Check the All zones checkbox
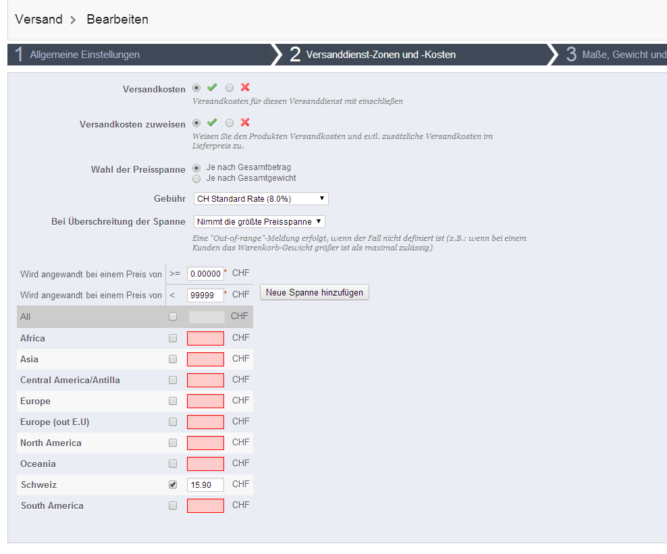 (173, 316)
